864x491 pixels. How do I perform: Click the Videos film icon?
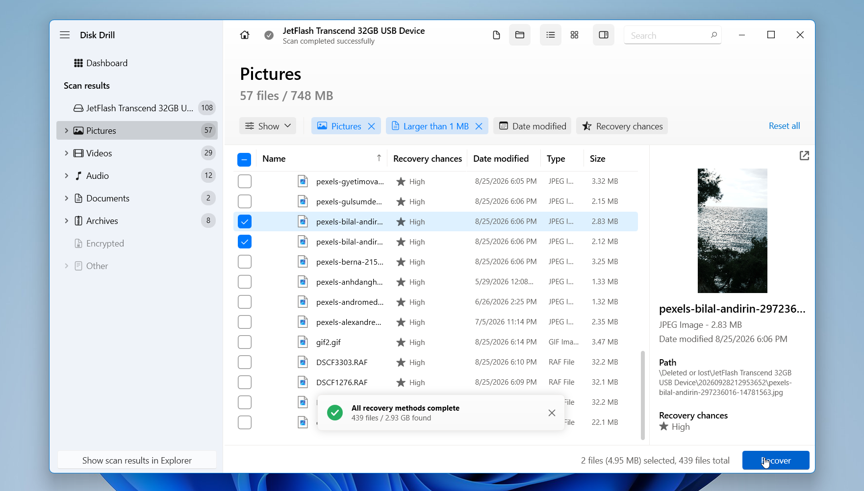click(78, 153)
